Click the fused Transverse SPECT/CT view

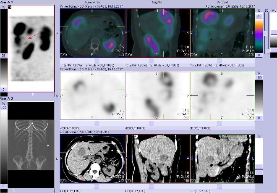(x=92, y=33)
